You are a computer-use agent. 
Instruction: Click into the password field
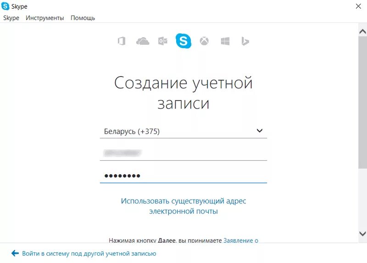[183, 176]
